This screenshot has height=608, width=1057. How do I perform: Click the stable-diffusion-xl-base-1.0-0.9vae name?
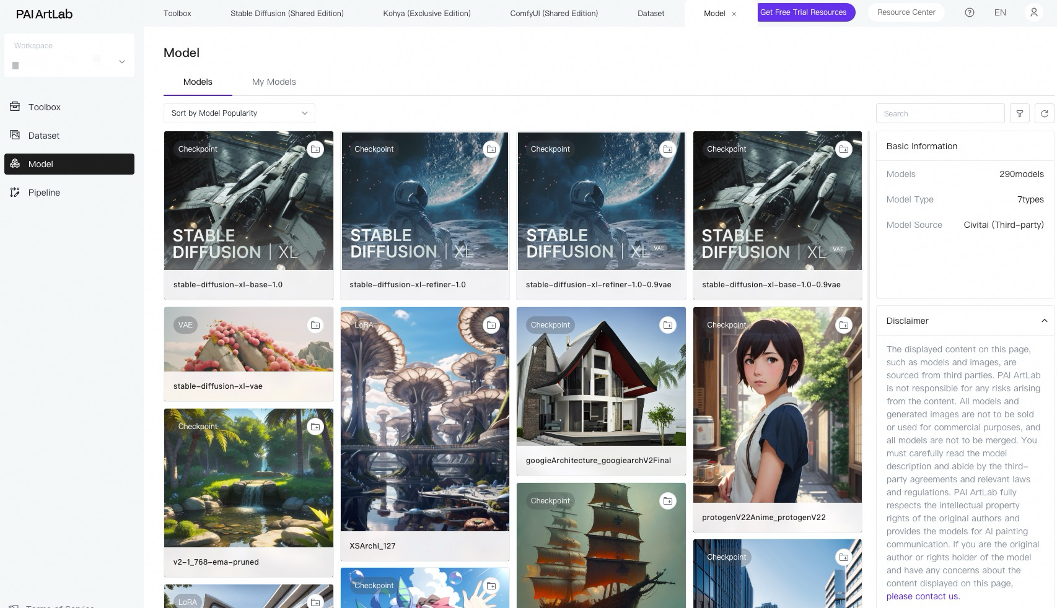pos(771,285)
